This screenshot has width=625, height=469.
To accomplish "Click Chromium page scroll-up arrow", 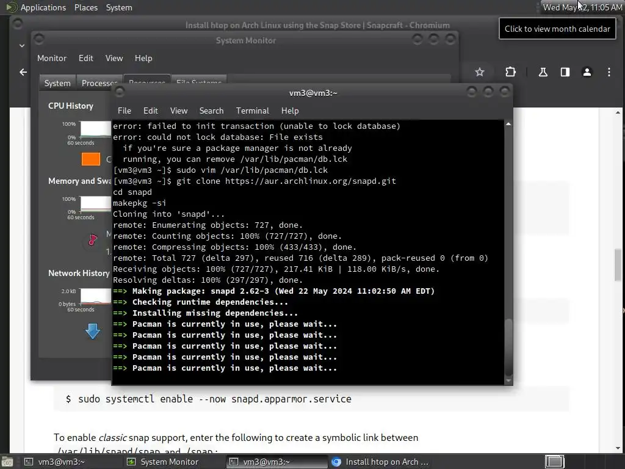I will (x=618, y=113).
